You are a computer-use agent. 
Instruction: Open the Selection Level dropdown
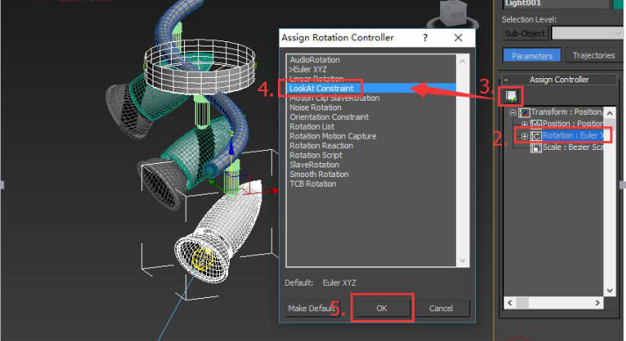587,33
